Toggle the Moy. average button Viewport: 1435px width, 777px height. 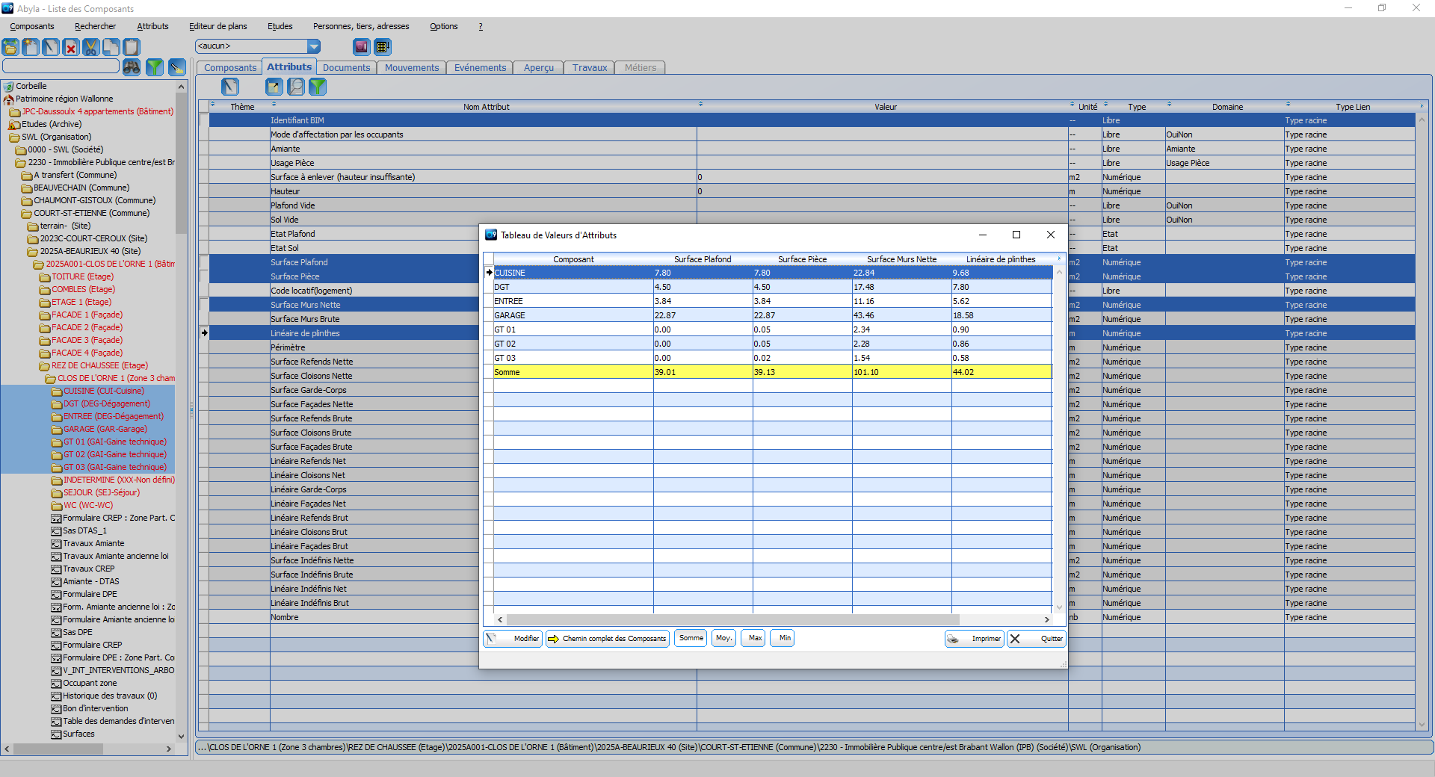coord(723,638)
